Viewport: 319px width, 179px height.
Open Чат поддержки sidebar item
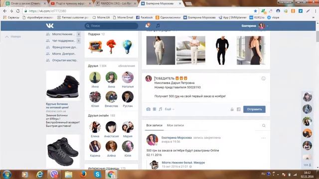pyautogui.click(x=63, y=41)
